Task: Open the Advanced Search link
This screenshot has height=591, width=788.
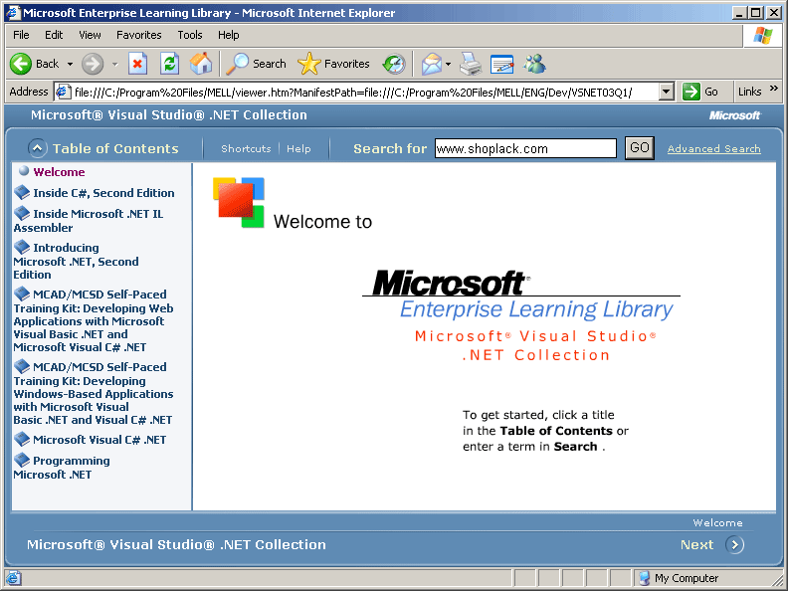Action: (x=713, y=149)
